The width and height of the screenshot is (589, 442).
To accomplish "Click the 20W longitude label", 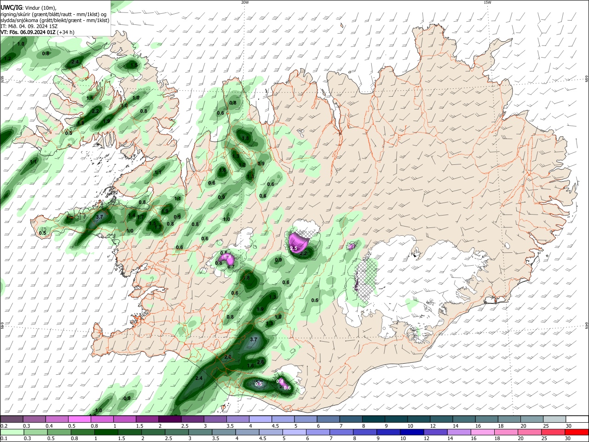I will tap(245, 2).
